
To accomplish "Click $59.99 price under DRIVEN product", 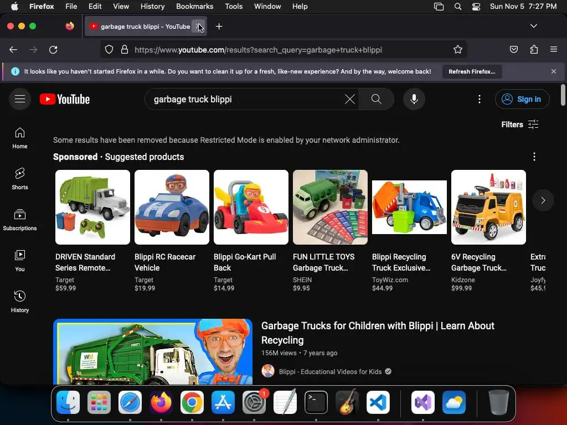I will point(66,288).
